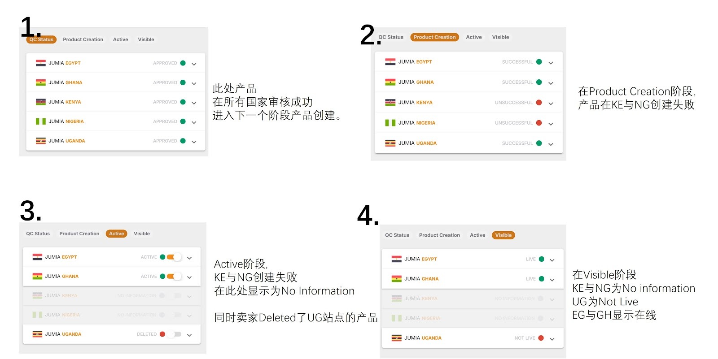This screenshot has width=718, height=359.
Task: Click green live dot for Jumia Ghana
Action: pyautogui.click(x=541, y=279)
